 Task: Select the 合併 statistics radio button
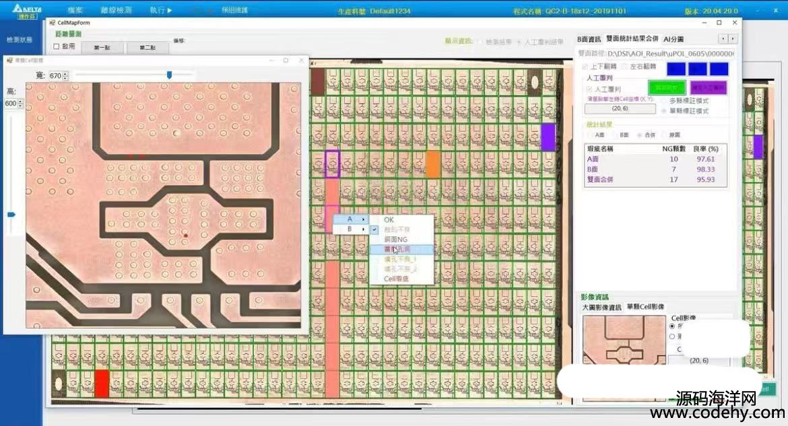(x=640, y=135)
